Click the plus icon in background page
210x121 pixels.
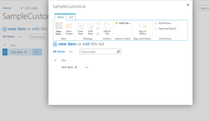point(5,29)
